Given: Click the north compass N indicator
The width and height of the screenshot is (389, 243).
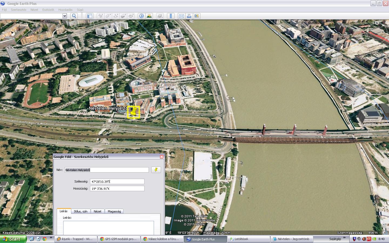Looking at the screenshot, I should point(377,23).
